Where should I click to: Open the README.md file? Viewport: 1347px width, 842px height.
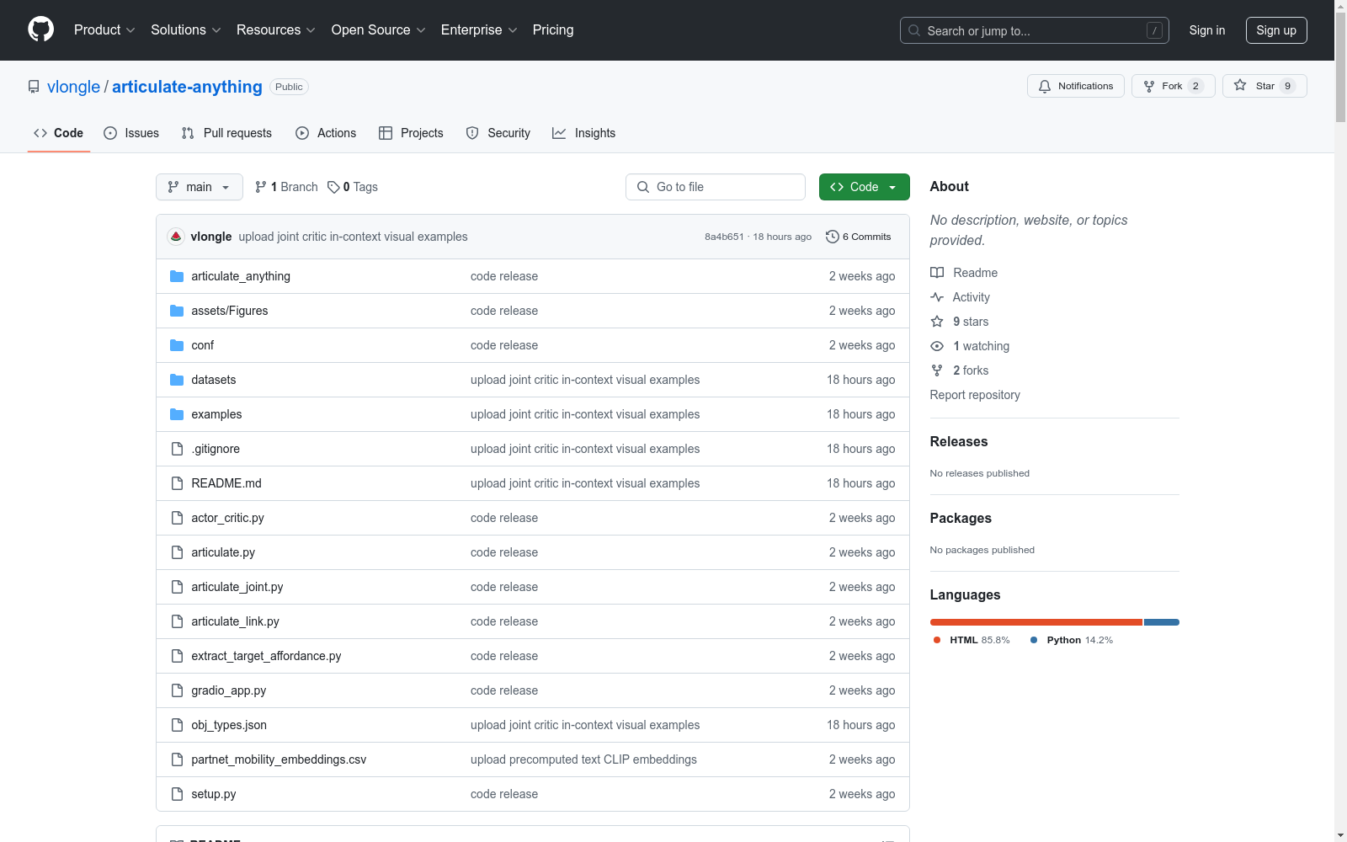click(x=226, y=483)
